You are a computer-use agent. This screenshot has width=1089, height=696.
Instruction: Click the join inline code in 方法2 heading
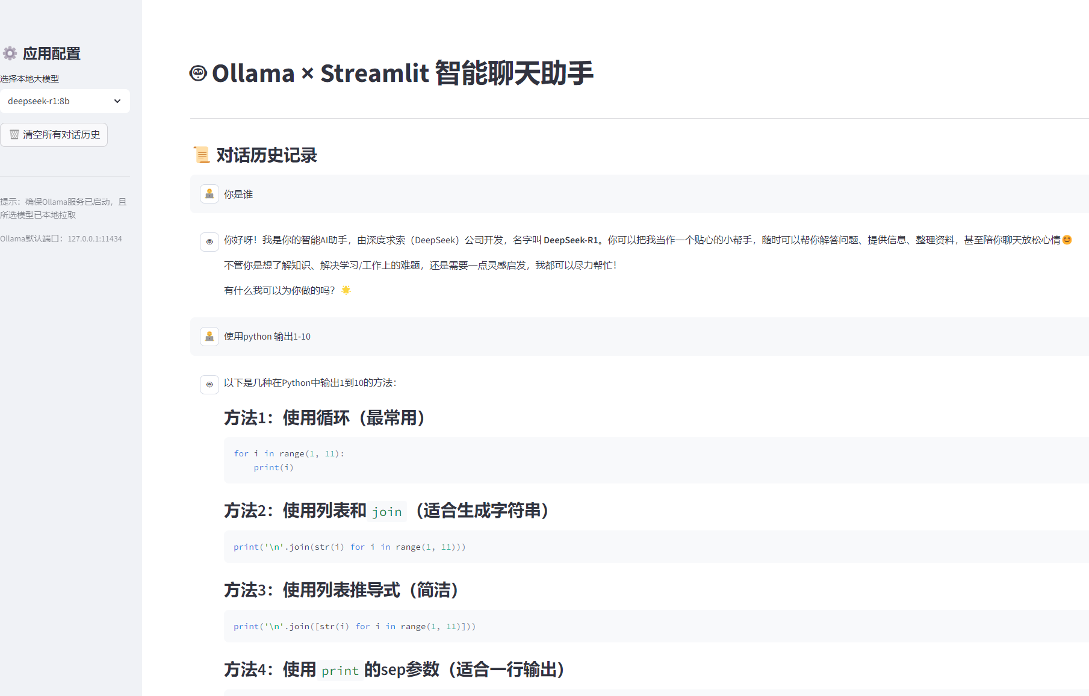pos(387,511)
